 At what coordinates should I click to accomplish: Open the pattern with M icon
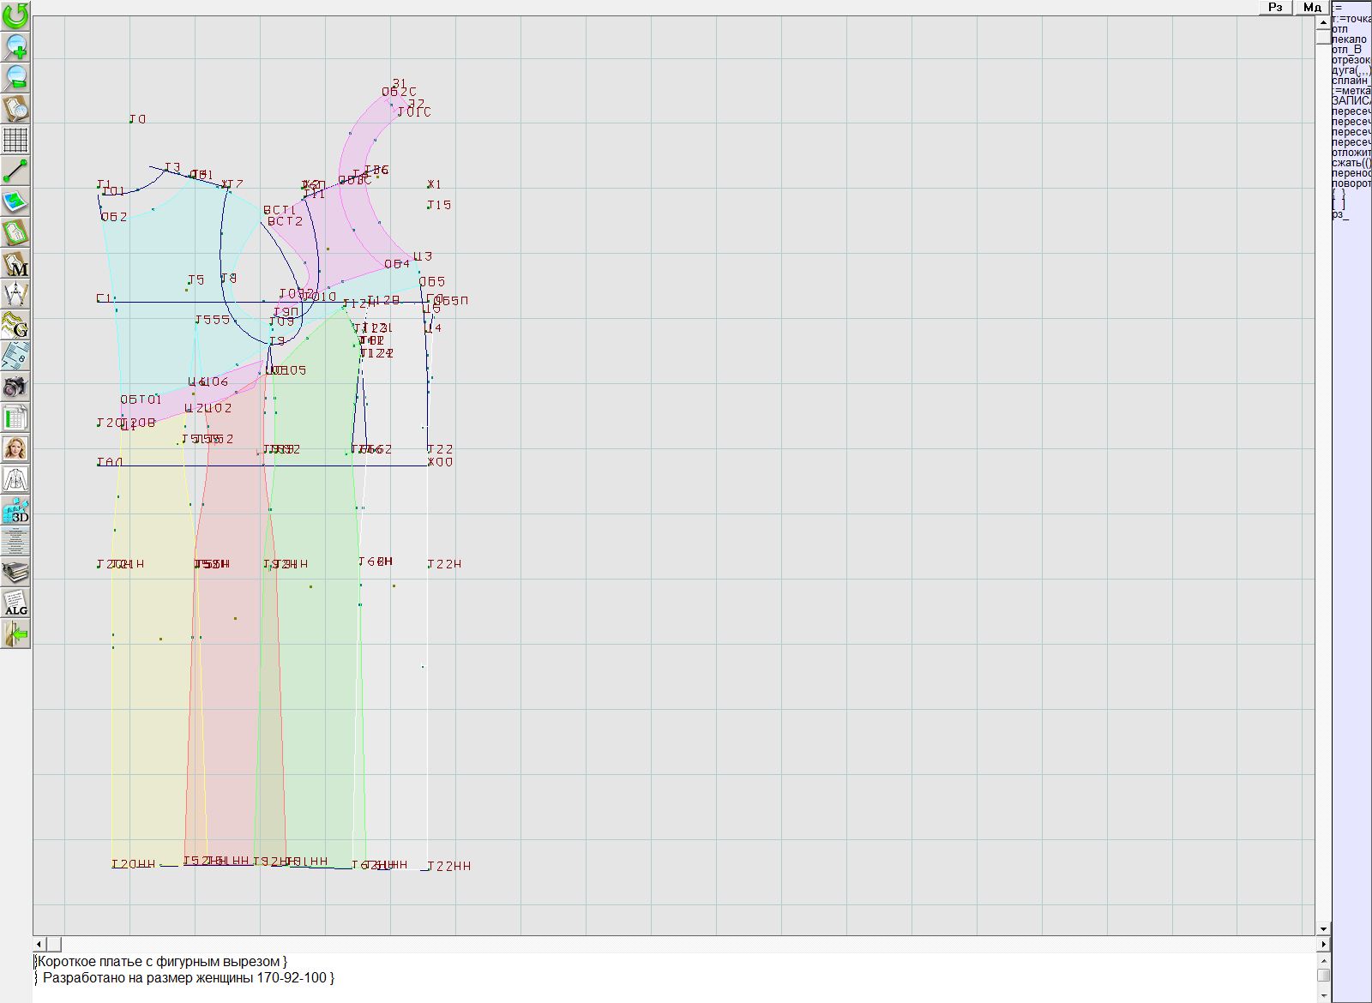(x=15, y=264)
